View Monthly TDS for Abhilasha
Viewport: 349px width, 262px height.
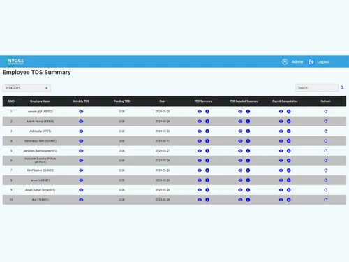pos(81,131)
